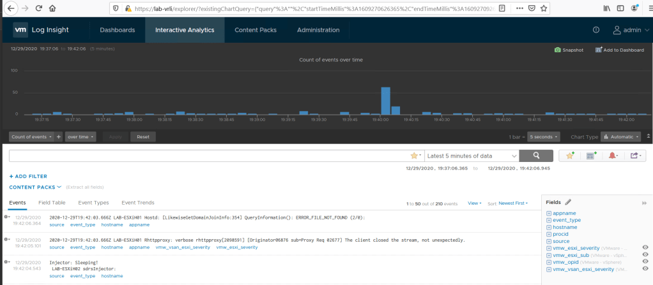
Task: Collapse Fields panel with double-arrow icon
Action: (644, 202)
